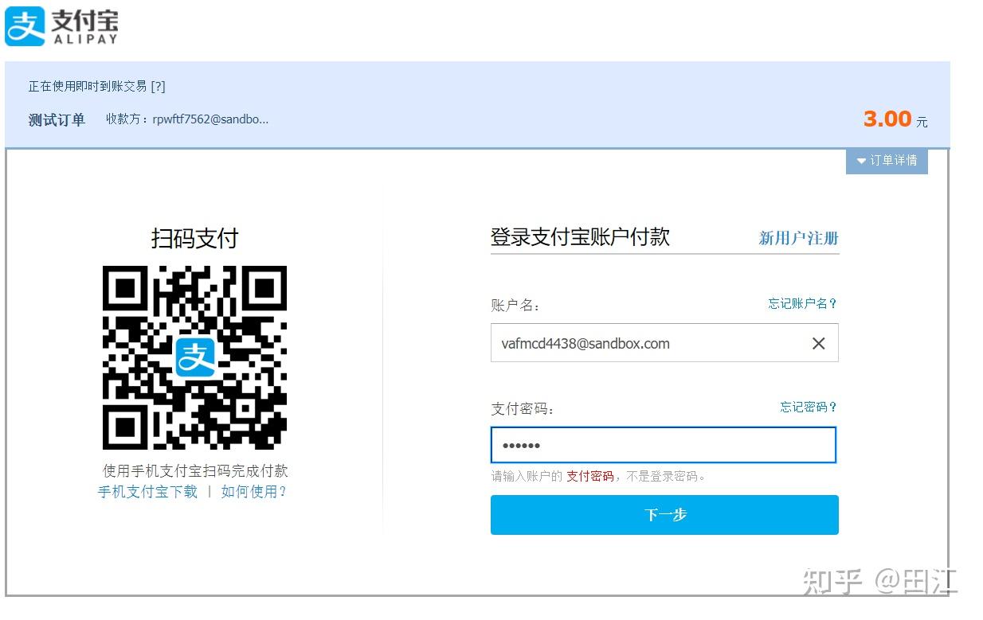
Task: Click the Alipay logo
Action: coord(62,27)
